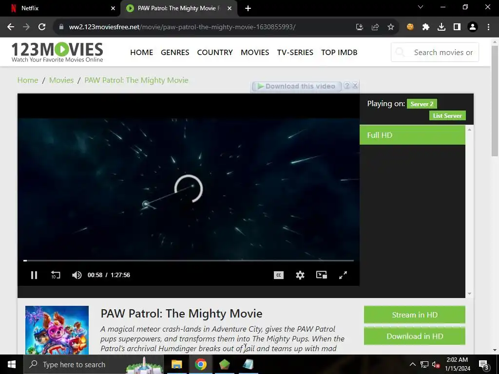Open the notification center icon
This screenshot has height=374, width=499.
pos(483,364)
